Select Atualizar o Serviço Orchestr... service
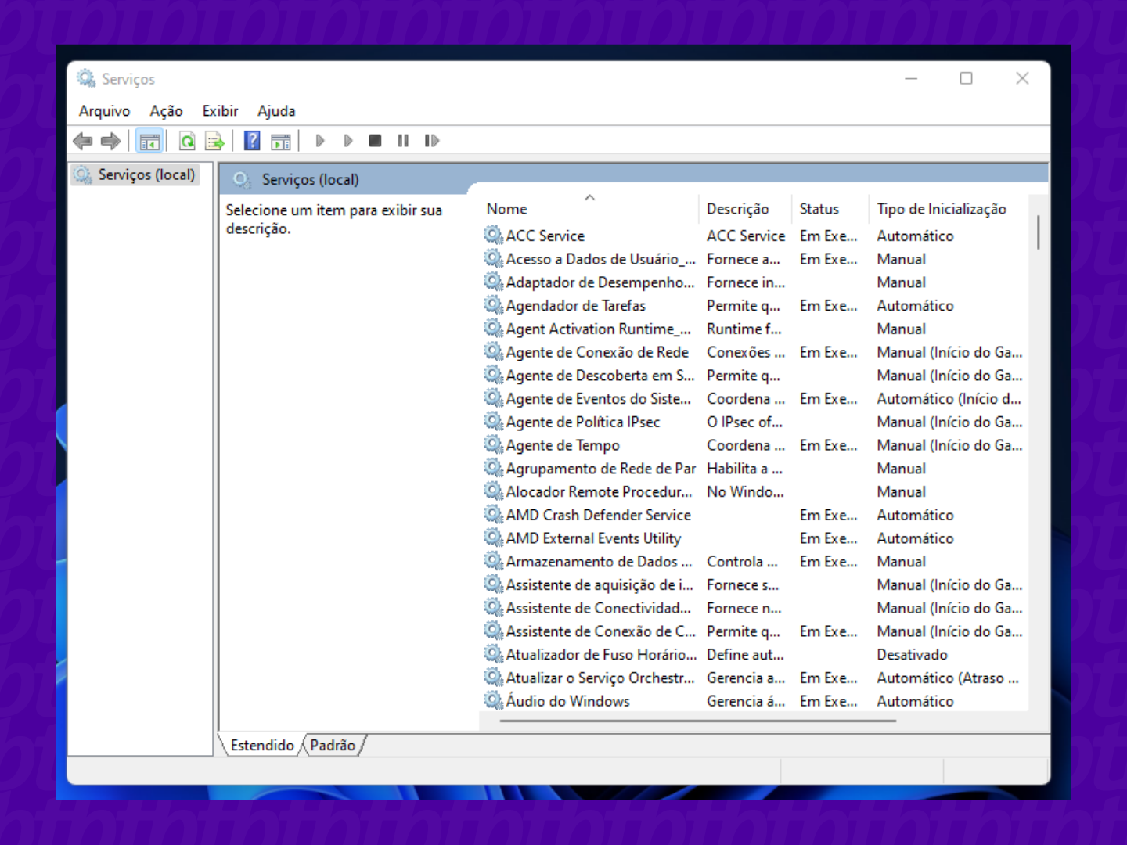This screenshot has width=1127, height=845. [x=600, y=678]
